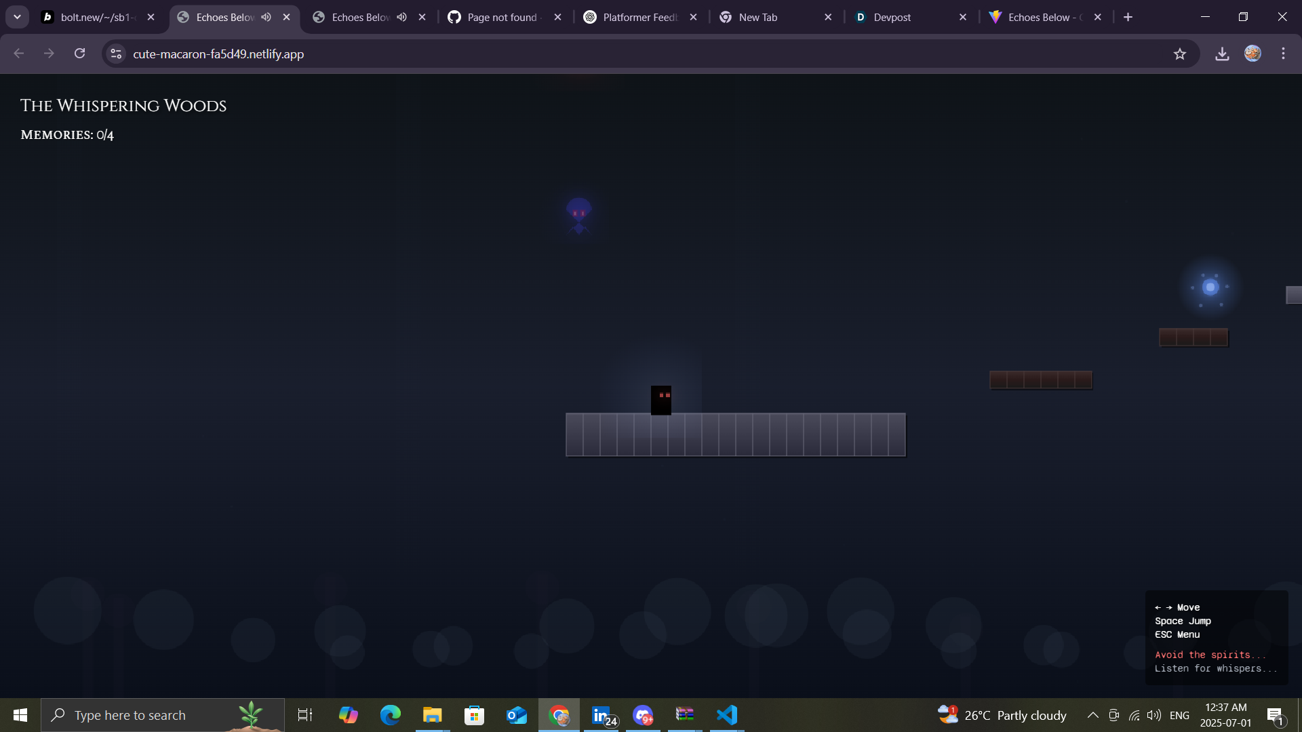Image resolution: width=1302 pixels, height=732 pixels.
Task: Mute audio on the active Echoes Below tab
Action: click(267, 17)
